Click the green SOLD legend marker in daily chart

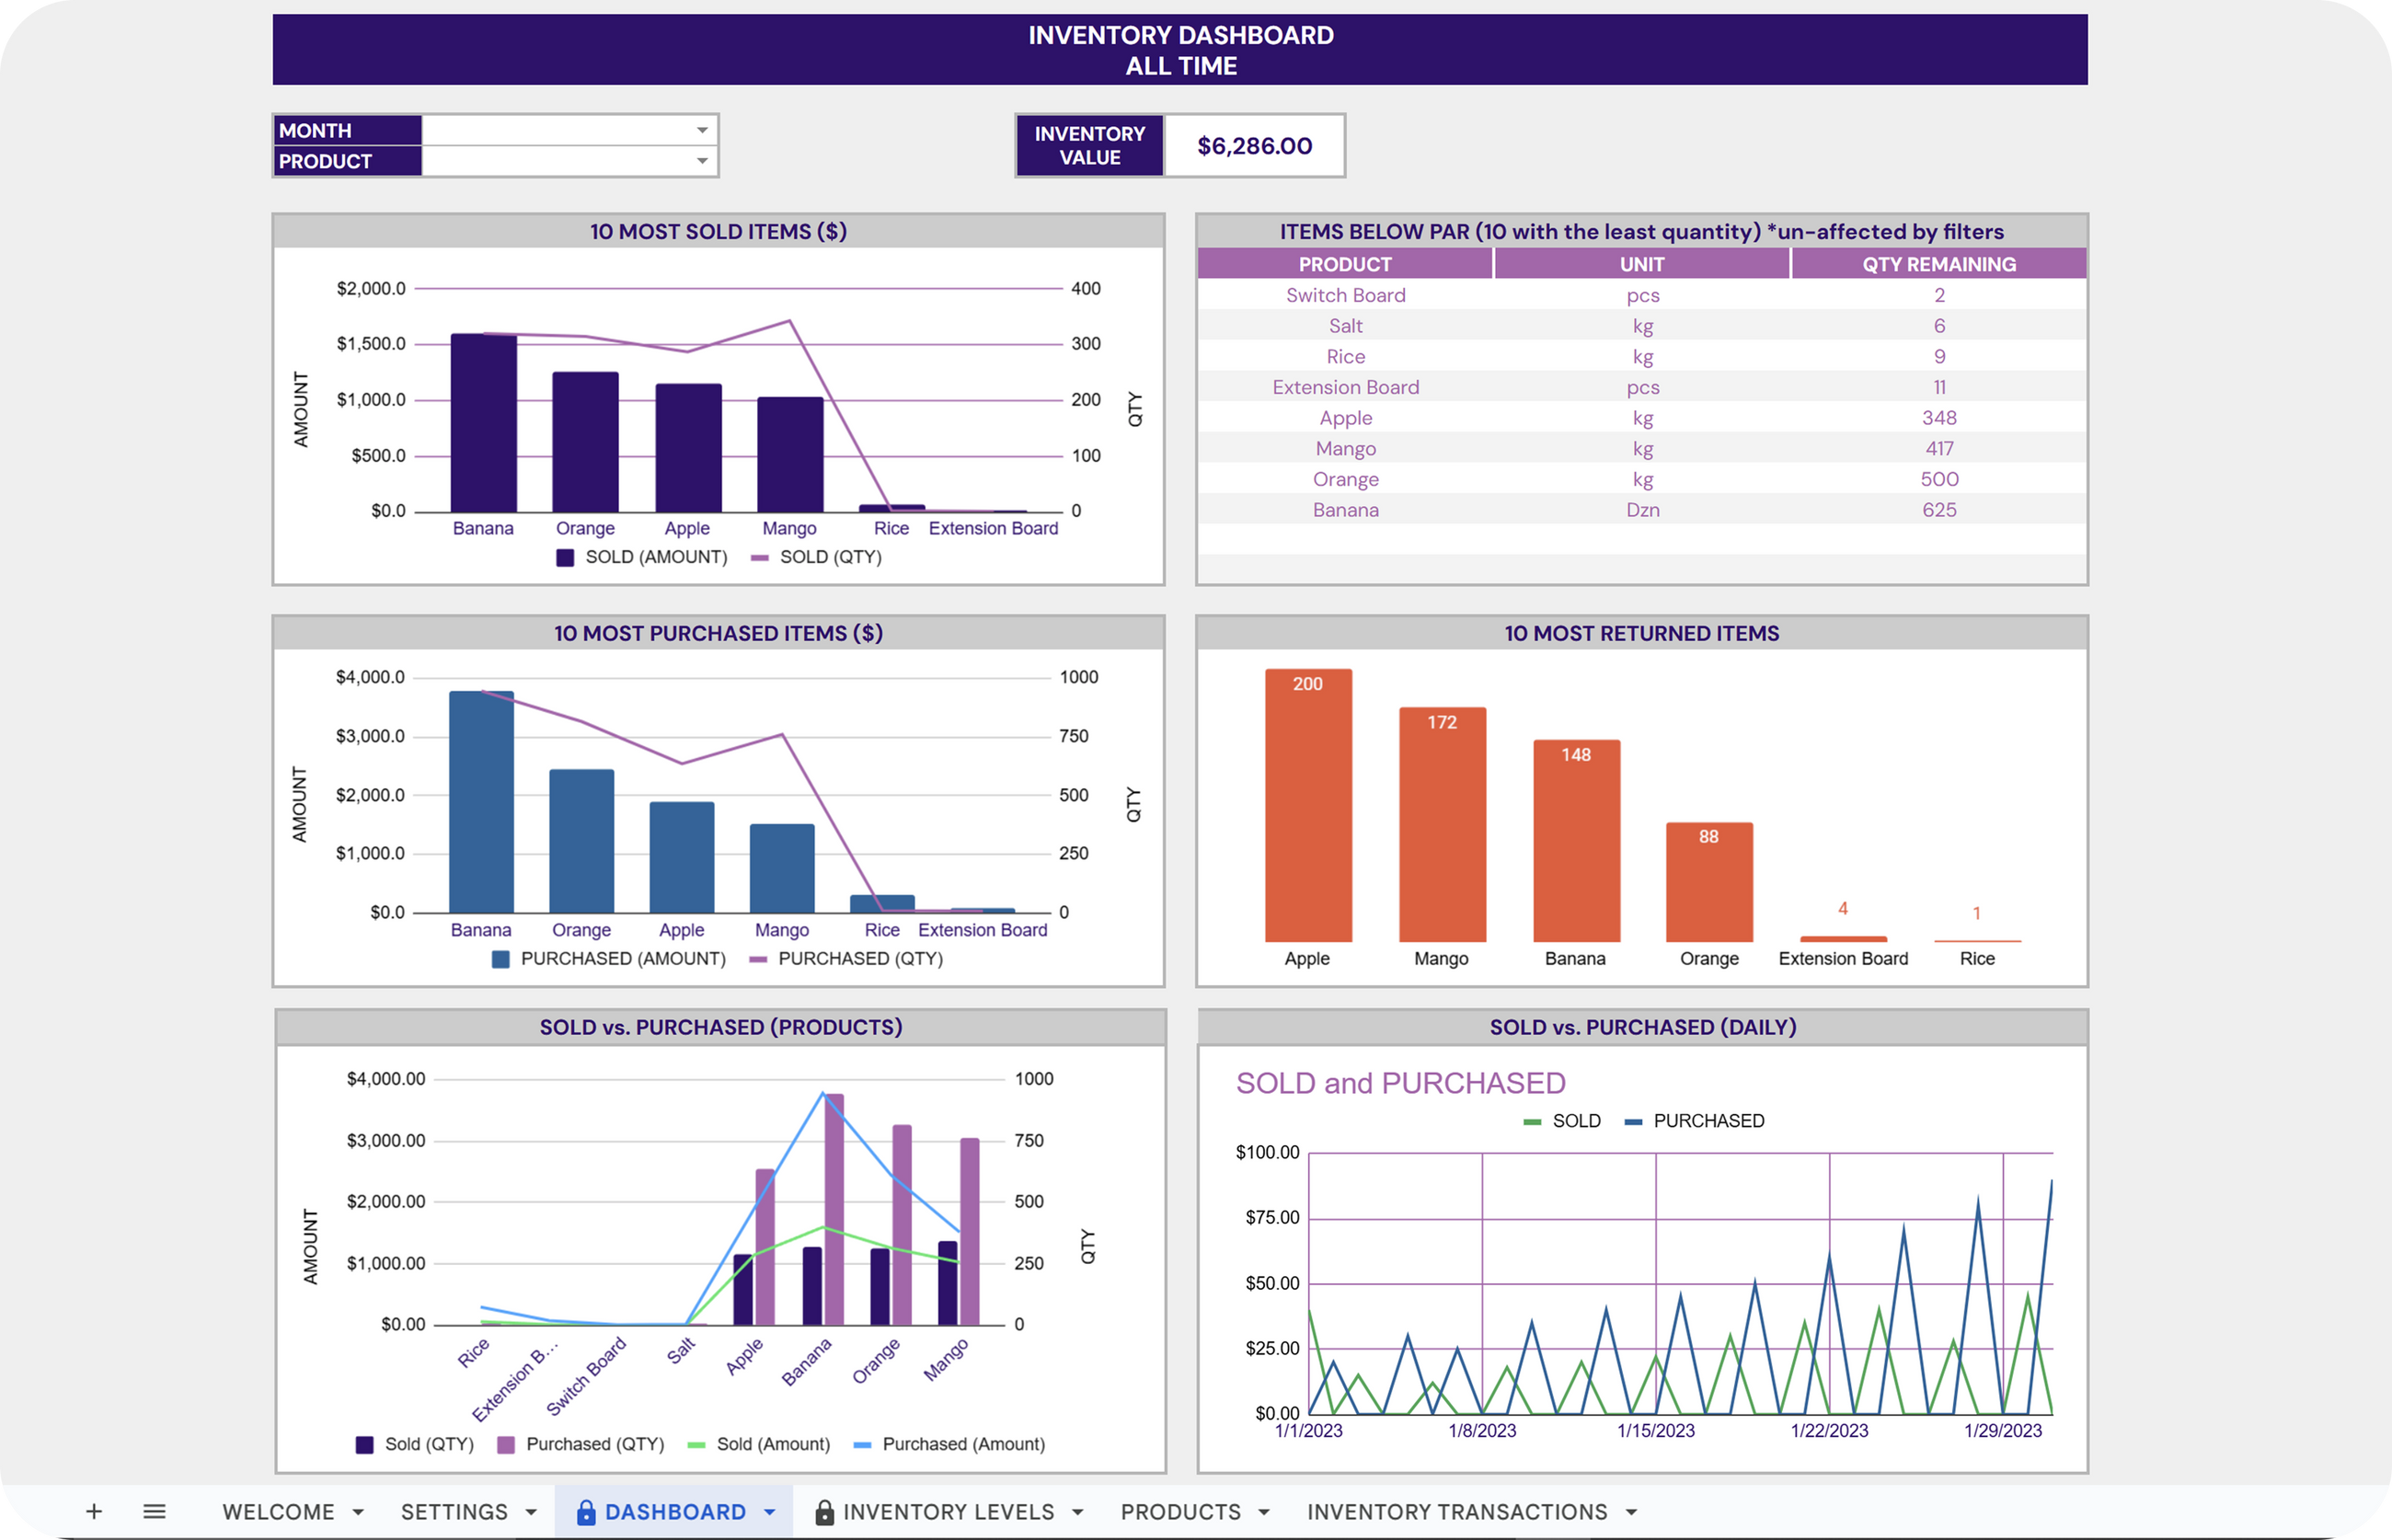coord(1532,1122)
